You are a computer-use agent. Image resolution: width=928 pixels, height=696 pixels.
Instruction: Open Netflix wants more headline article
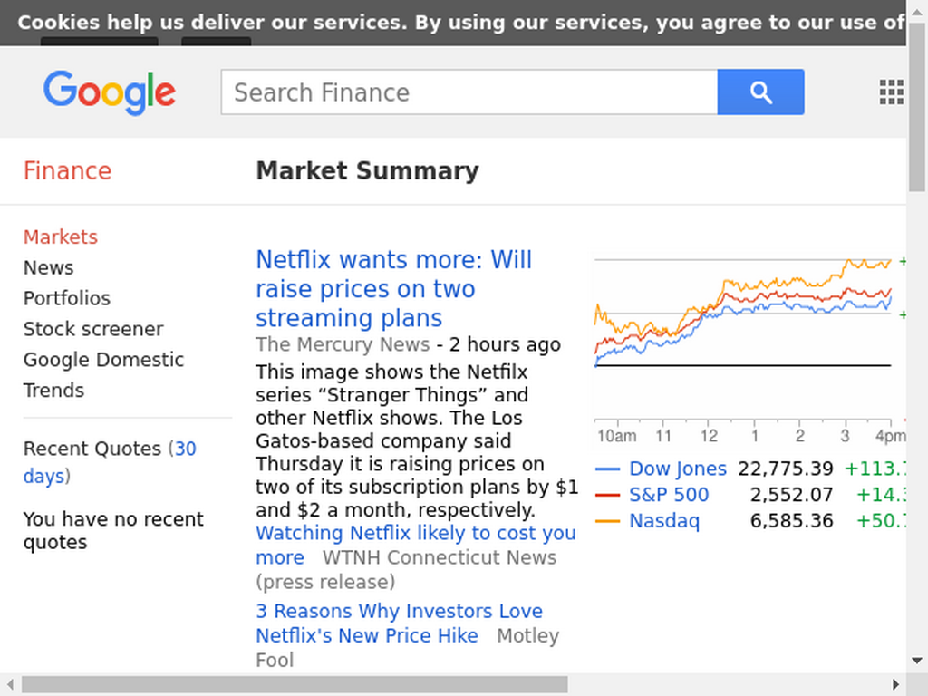pyautogui.click(x=393, y=289)
